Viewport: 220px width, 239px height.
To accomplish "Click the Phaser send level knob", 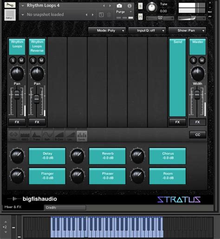I will pyautogui.click(x=78, y=176).
